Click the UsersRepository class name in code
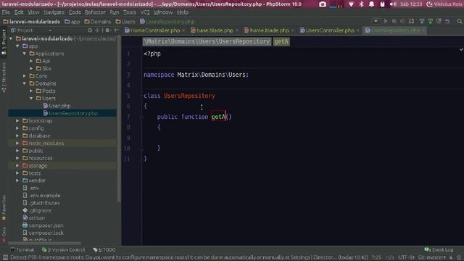This screenshot has width=464, height=261. [189, 96]
